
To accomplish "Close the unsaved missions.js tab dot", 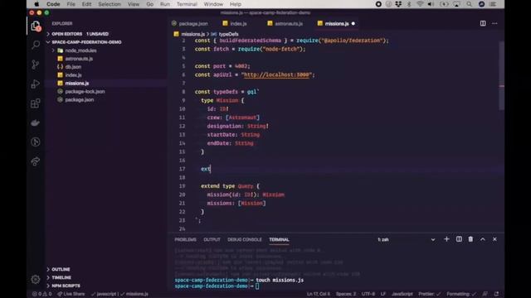I will click(x=353, y=24).
